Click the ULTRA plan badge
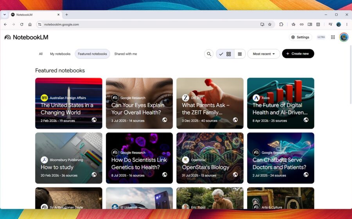The height and width of the screenshot is (219, 352). click(321, 37)
